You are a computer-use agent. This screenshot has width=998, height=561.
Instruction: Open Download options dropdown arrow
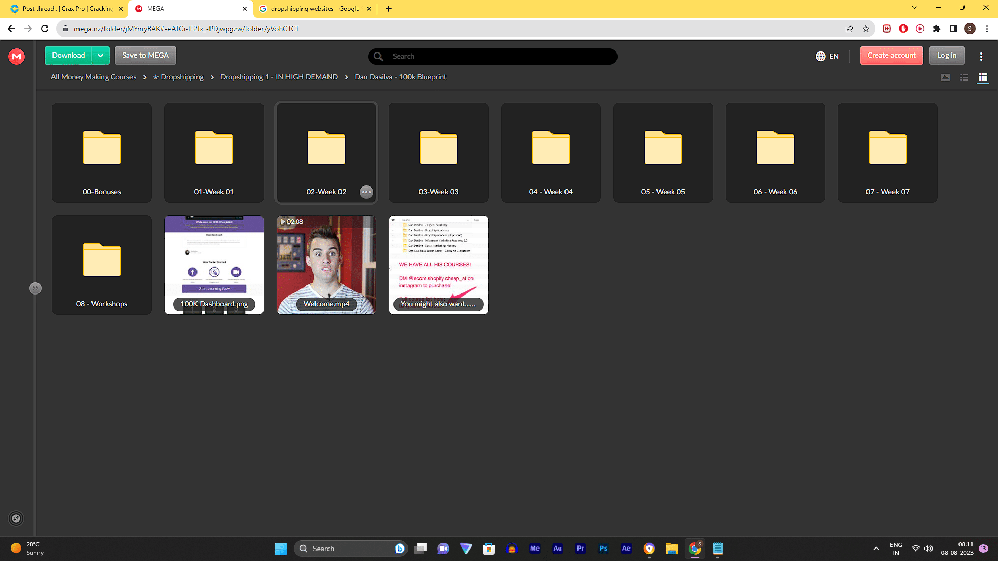coord(101,56)
